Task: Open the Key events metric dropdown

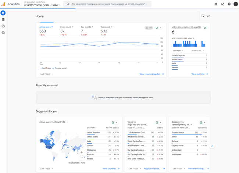Action: (x=87, y=27)
